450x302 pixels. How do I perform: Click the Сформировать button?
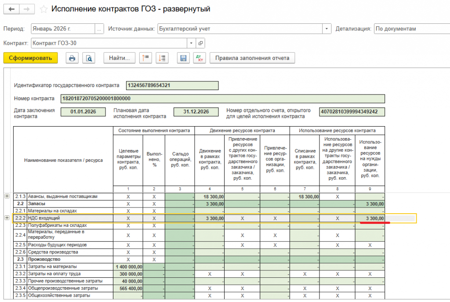pyautogui.click(x=30, y=58)
